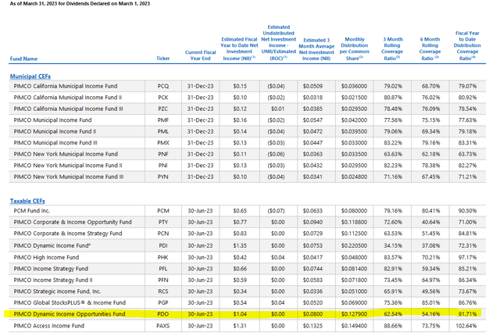
Task: Click PCM's ($0.07) UNII value
Action: [x=276, y=211]
